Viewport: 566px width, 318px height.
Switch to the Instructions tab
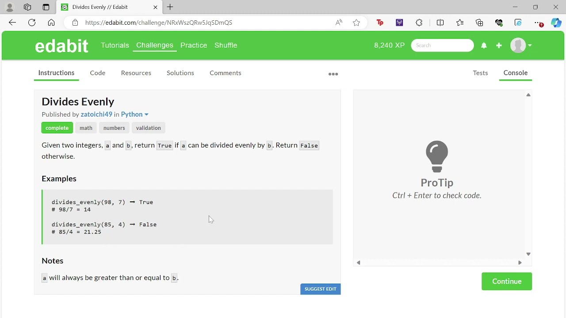coord(56,73)
